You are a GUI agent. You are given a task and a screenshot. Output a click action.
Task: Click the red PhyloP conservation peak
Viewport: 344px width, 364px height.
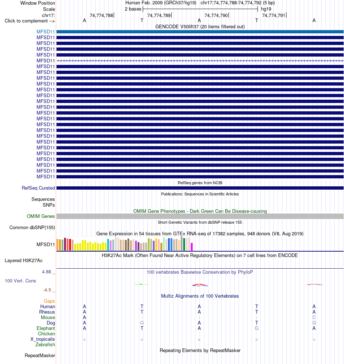pos(200,285)
